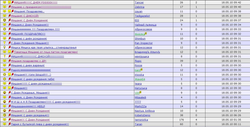Click the book icon in MarkiZZa's row
Image resolution: width=250 pixels, height=127 pixels.
coord(5,106)
